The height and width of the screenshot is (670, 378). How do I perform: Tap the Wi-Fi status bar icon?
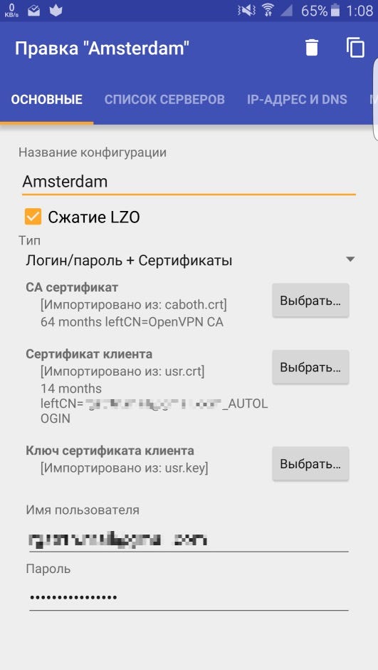[x=269, y=10]
